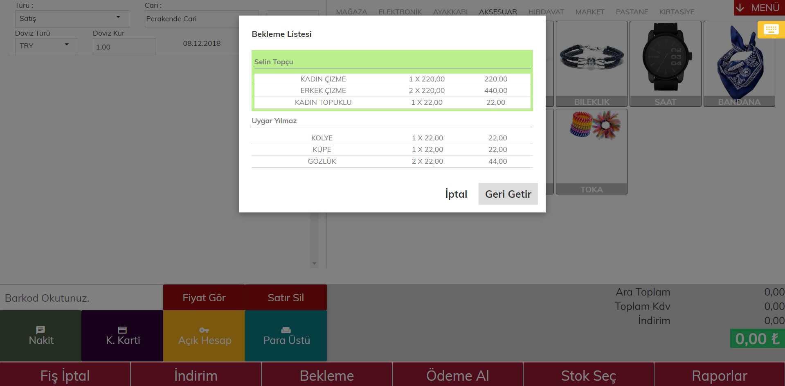The width and height of the screenshot is (785, 386).
Task: Open the MARKET category tab
Action: click(x=589, y=12)
